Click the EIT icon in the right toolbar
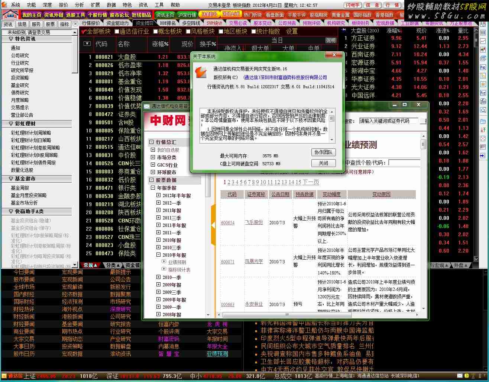The width and height of the screenshot is (489, 382). click(483, 147)
